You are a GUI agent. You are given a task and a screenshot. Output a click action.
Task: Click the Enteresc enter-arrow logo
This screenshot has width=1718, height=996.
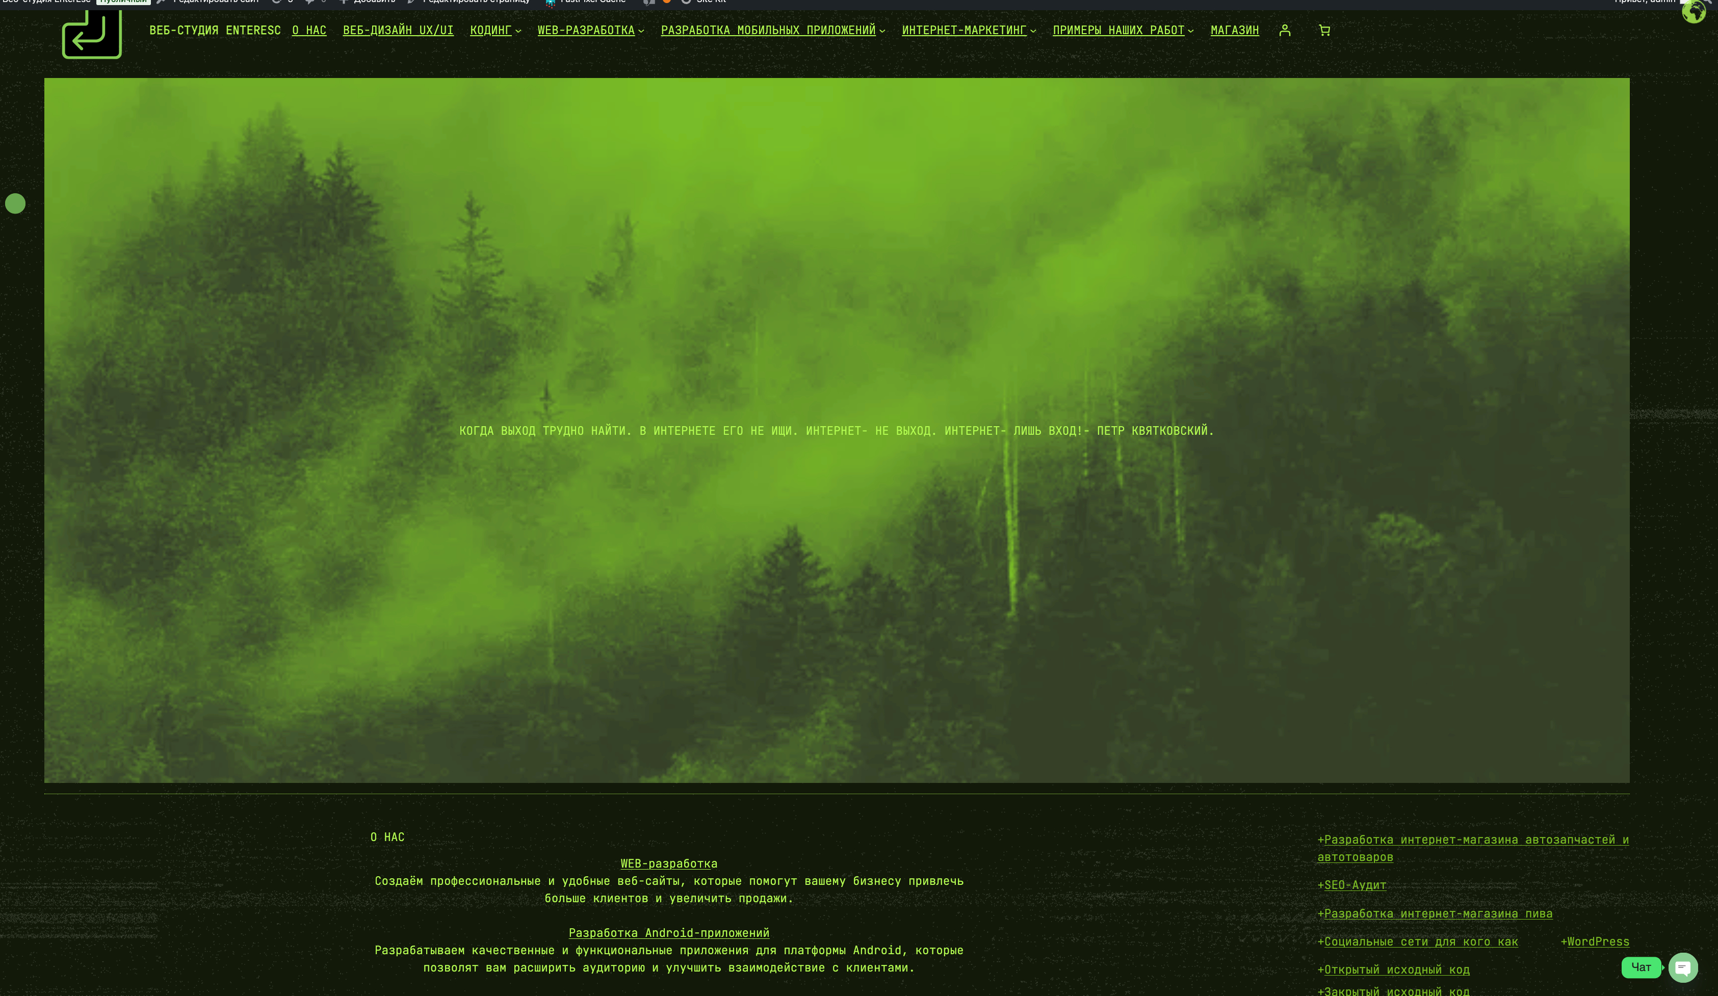(x=92, y=34)
